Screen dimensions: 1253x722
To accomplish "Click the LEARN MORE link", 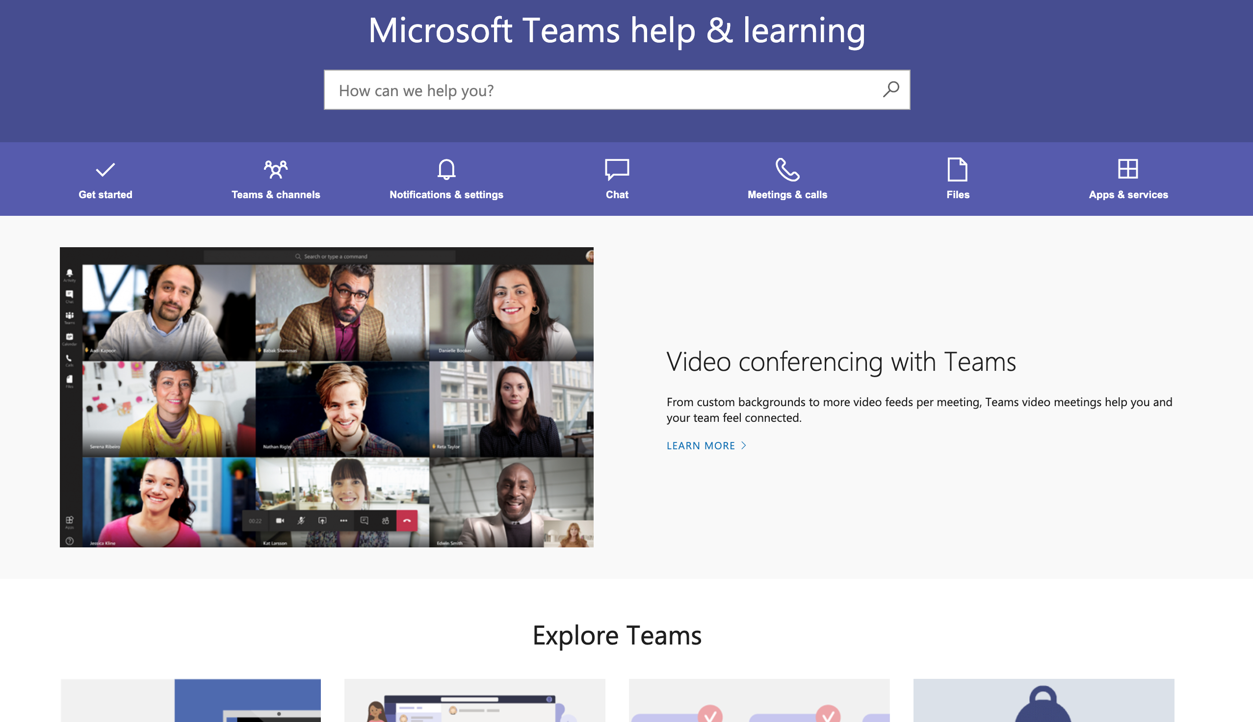I will pos(701,445).
